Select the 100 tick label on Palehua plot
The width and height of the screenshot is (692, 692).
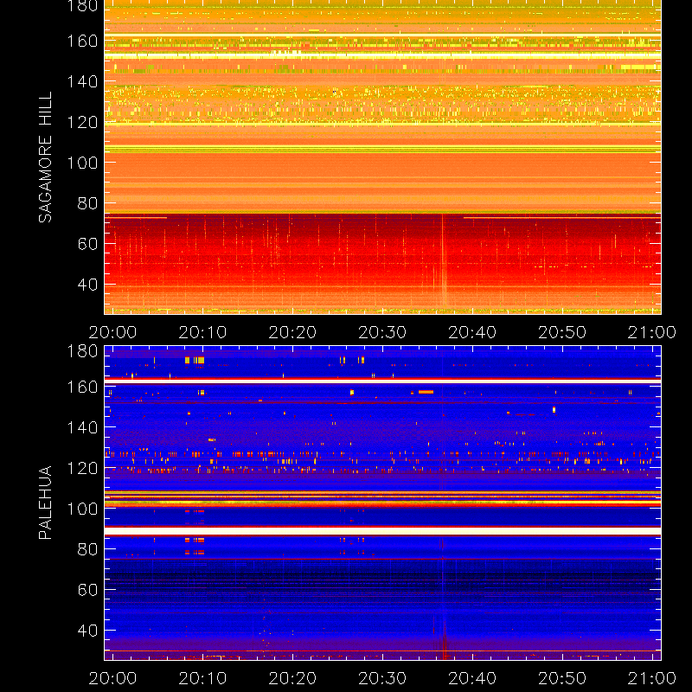(x=82, y=509)
